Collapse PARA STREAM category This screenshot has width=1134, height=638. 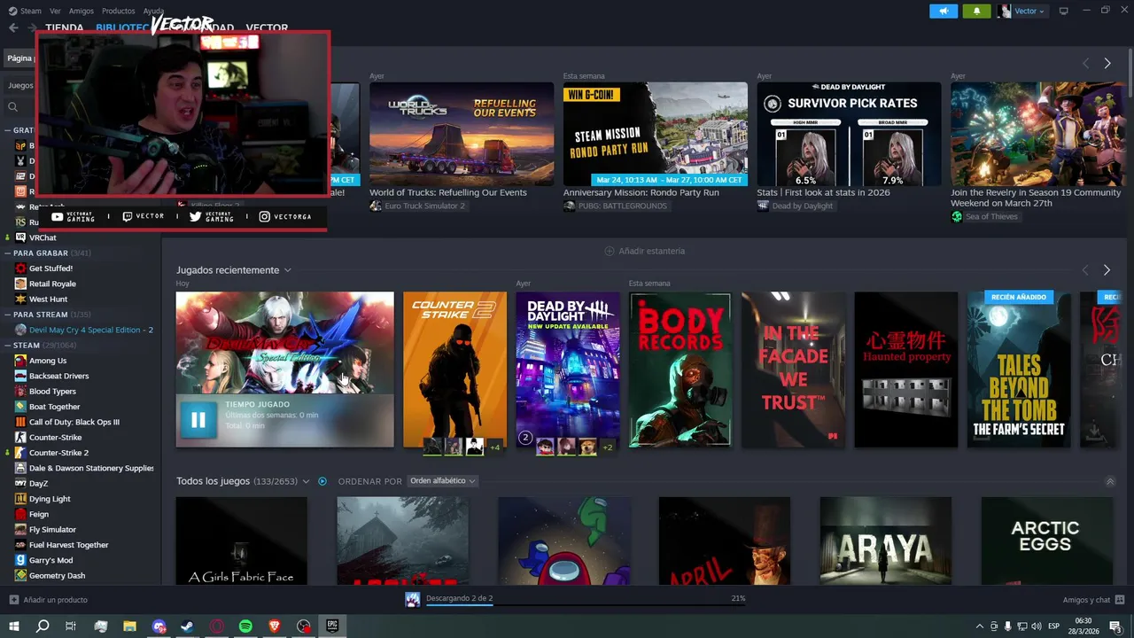tap(7, 315)
